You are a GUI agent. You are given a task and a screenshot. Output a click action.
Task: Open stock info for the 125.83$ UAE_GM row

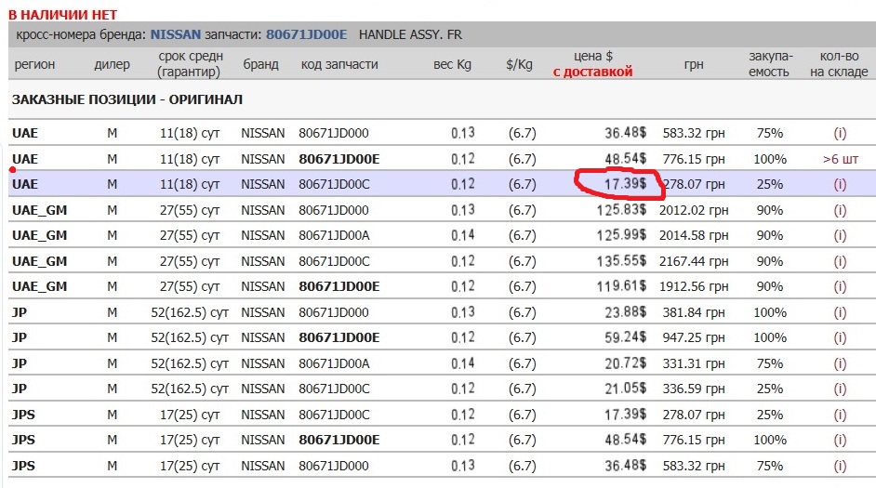pyautogui.click(x=840, y=210)
